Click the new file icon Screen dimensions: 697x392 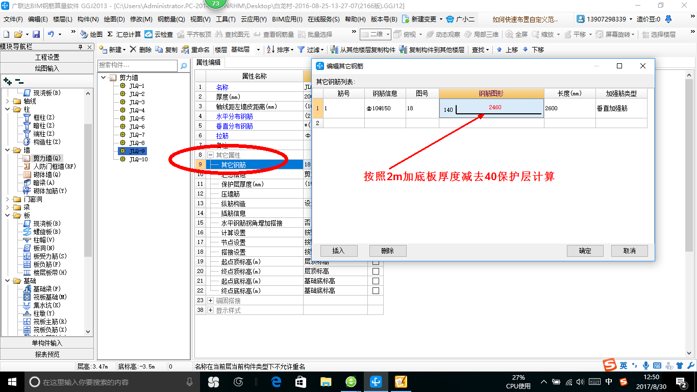(7, 34)
